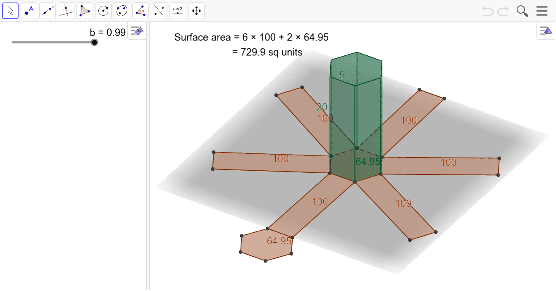This screenshot has width=556, height=291.
Task: Click the Redo arrow
Action: click(503, 11)
